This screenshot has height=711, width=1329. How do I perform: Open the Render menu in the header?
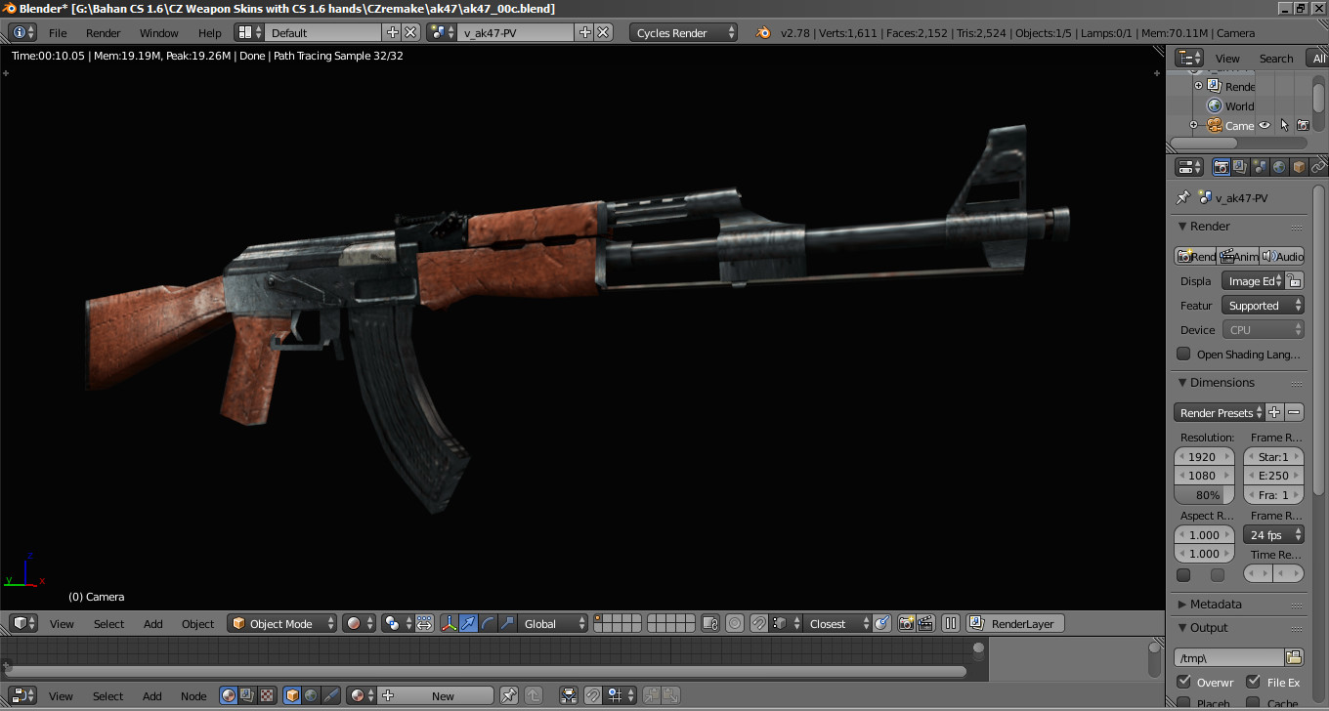(103, 32)
